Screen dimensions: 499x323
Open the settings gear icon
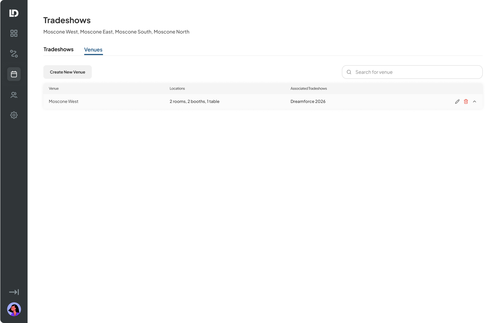point(14,115)
